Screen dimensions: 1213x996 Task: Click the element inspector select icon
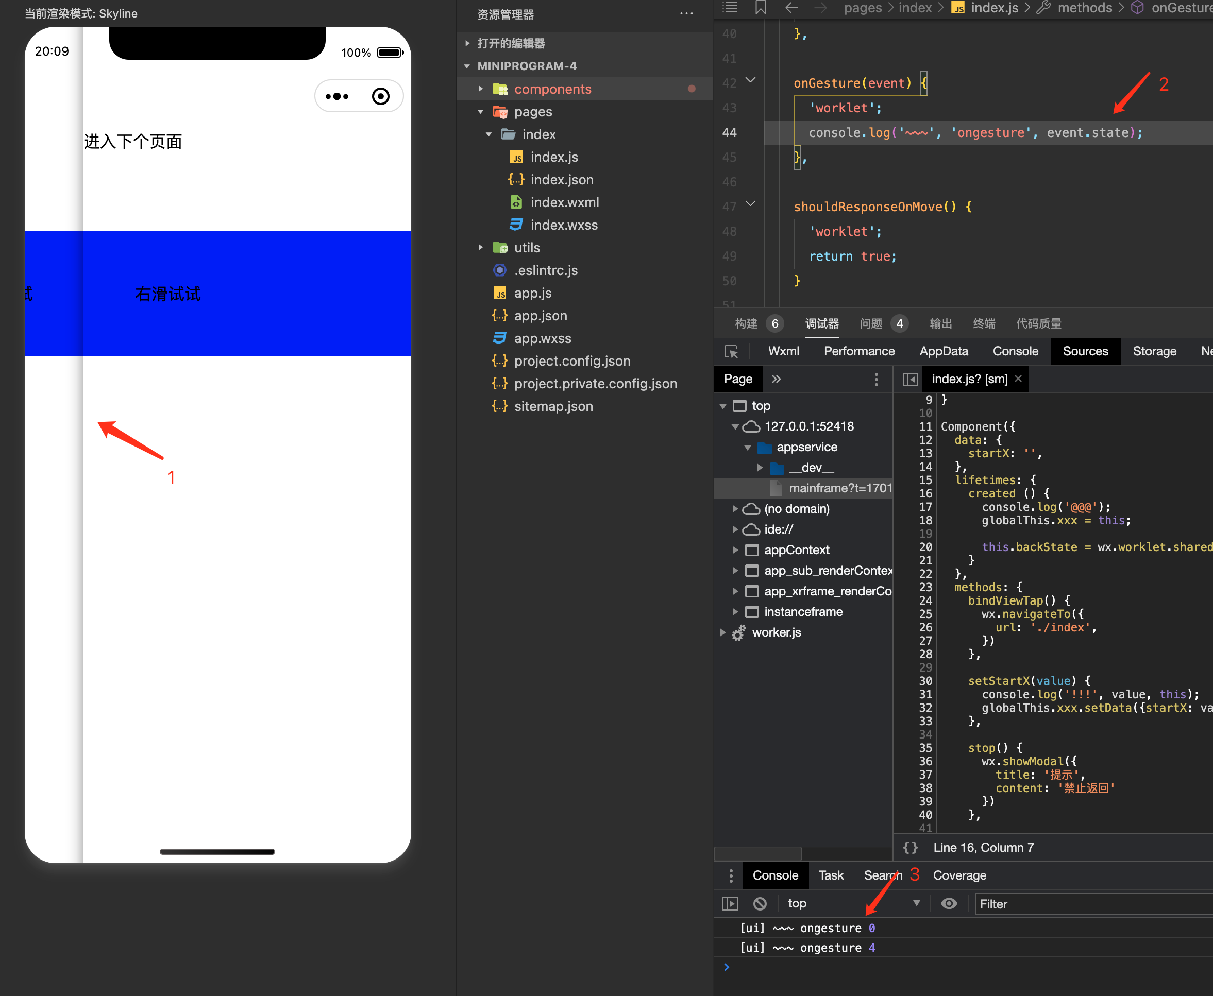731,352
